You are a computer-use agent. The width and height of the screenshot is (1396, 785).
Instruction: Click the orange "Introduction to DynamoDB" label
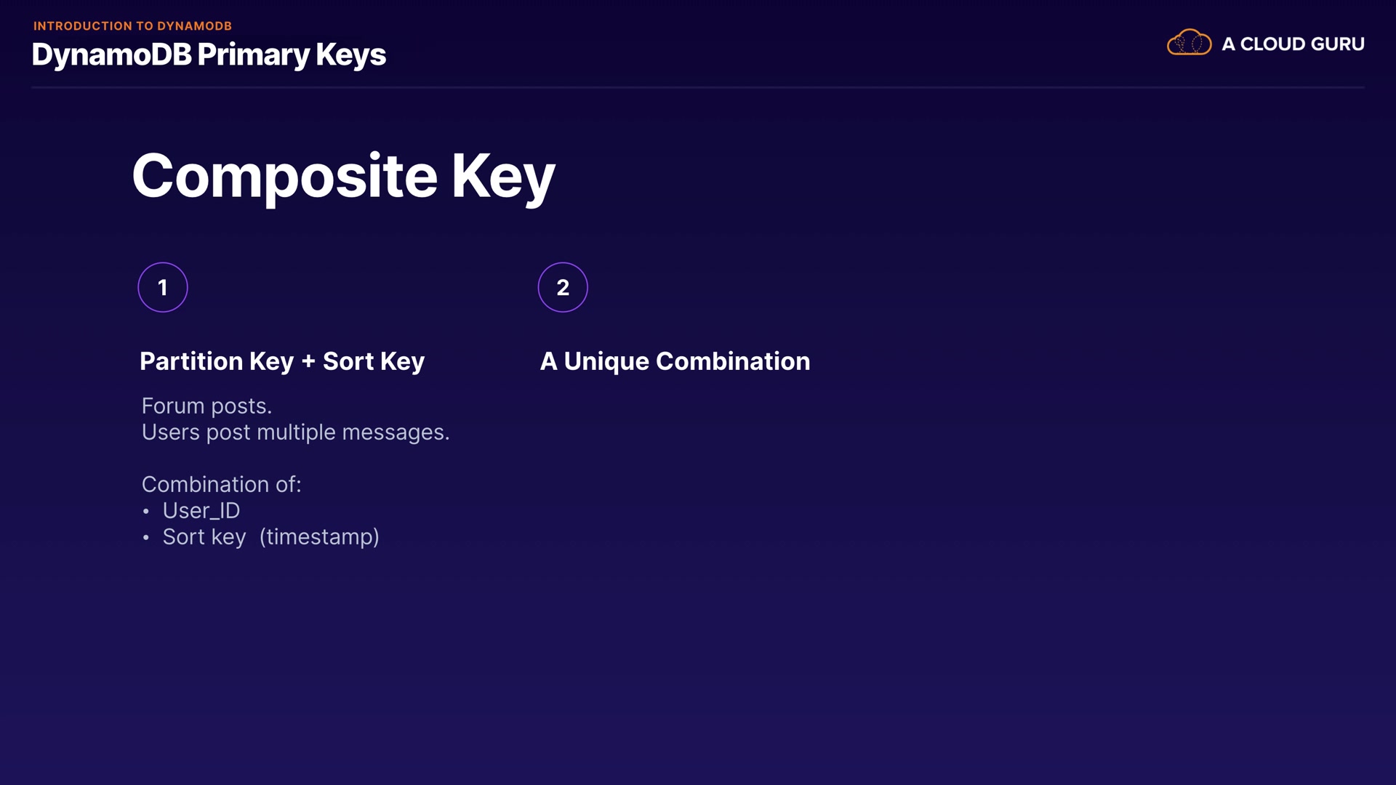132,26
